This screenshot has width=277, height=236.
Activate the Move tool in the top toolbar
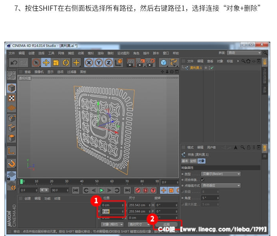(46, 63)
